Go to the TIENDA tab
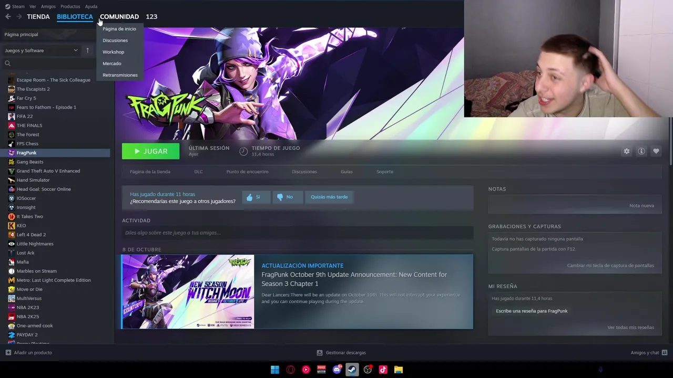The image size is (673, 378). point(38,17)
